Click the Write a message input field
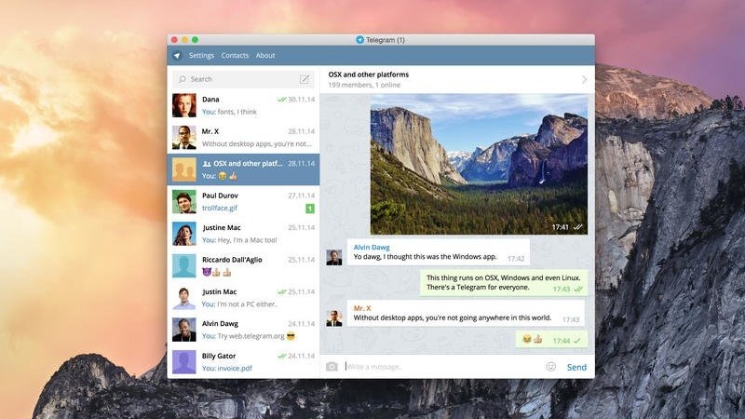The image size is (745, 419). (441, 367)
